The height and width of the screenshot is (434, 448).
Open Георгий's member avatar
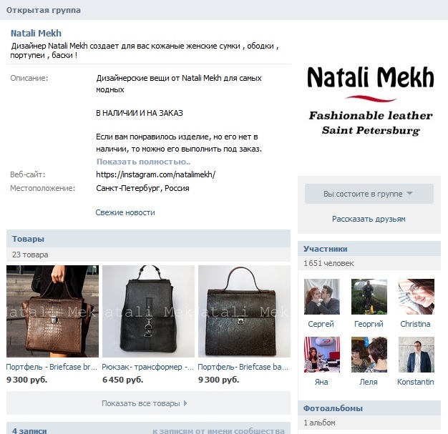click(x=369, y=297)
